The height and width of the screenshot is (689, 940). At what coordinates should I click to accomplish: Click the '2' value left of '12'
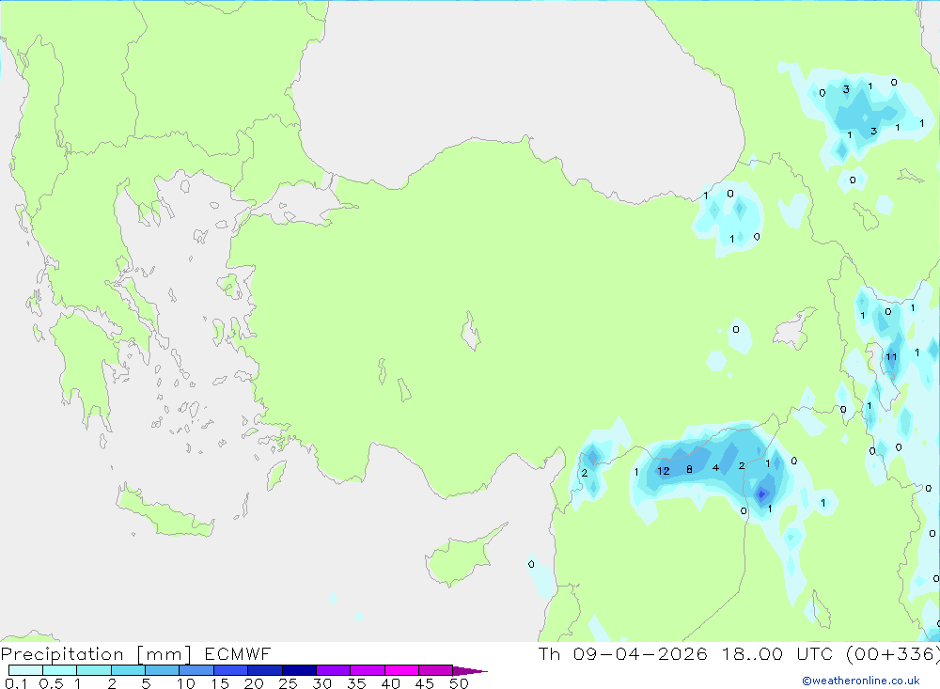tap(585, 473)
